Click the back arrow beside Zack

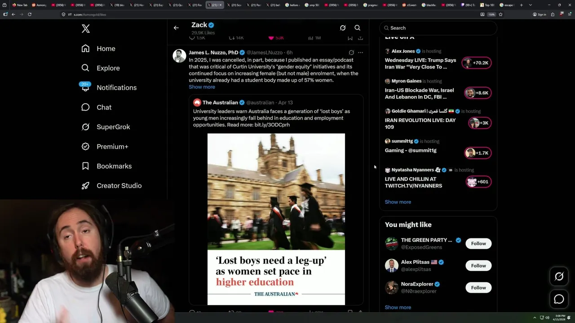pos(176,28)
